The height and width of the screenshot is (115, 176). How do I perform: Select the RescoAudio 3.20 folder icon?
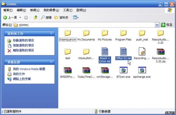click(x=161, y=33)
